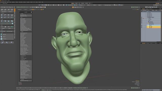Open the Edit menu

(3, 2)
